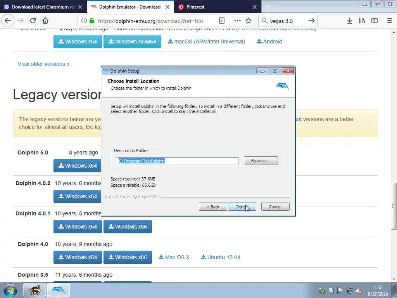This screenshot has width=397, height=298.
Task: Click the taskbar clock showing 1:52
Action: [x=378, y=291]
